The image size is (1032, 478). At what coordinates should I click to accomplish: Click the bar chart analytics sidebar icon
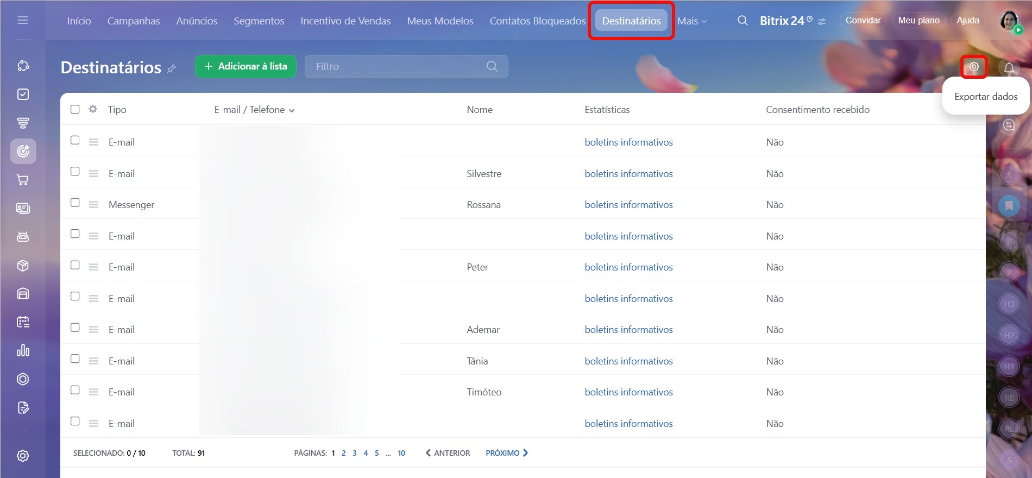23,350
